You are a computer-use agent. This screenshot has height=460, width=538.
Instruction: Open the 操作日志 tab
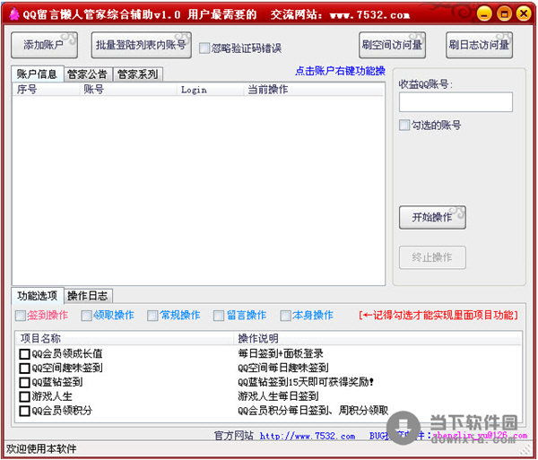(88, 296)
